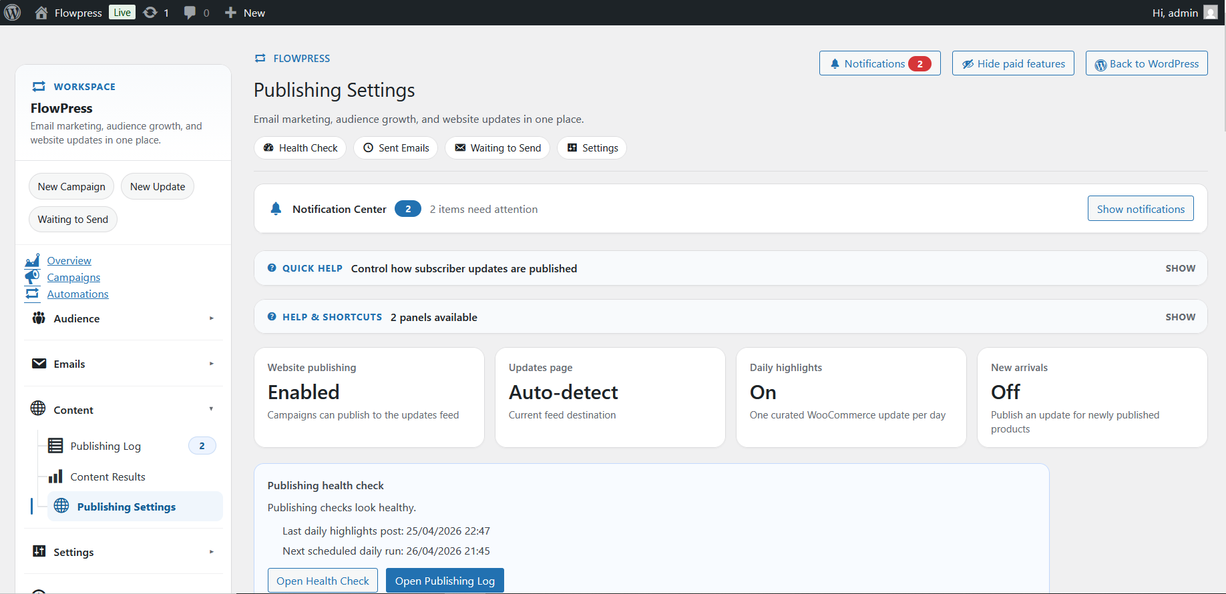Viewport: 1226px width, 594px height.
Task: Click the sidebar Waiting to Send pill
Action: 73,219
